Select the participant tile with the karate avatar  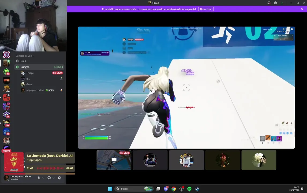point(186,160)
